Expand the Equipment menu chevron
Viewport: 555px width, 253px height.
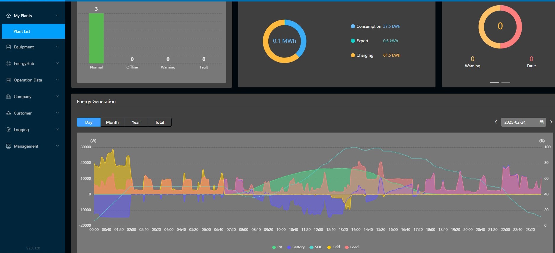[57, 47]
